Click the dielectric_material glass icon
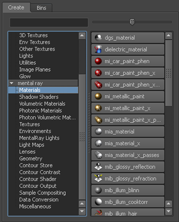 click(98, 49)
